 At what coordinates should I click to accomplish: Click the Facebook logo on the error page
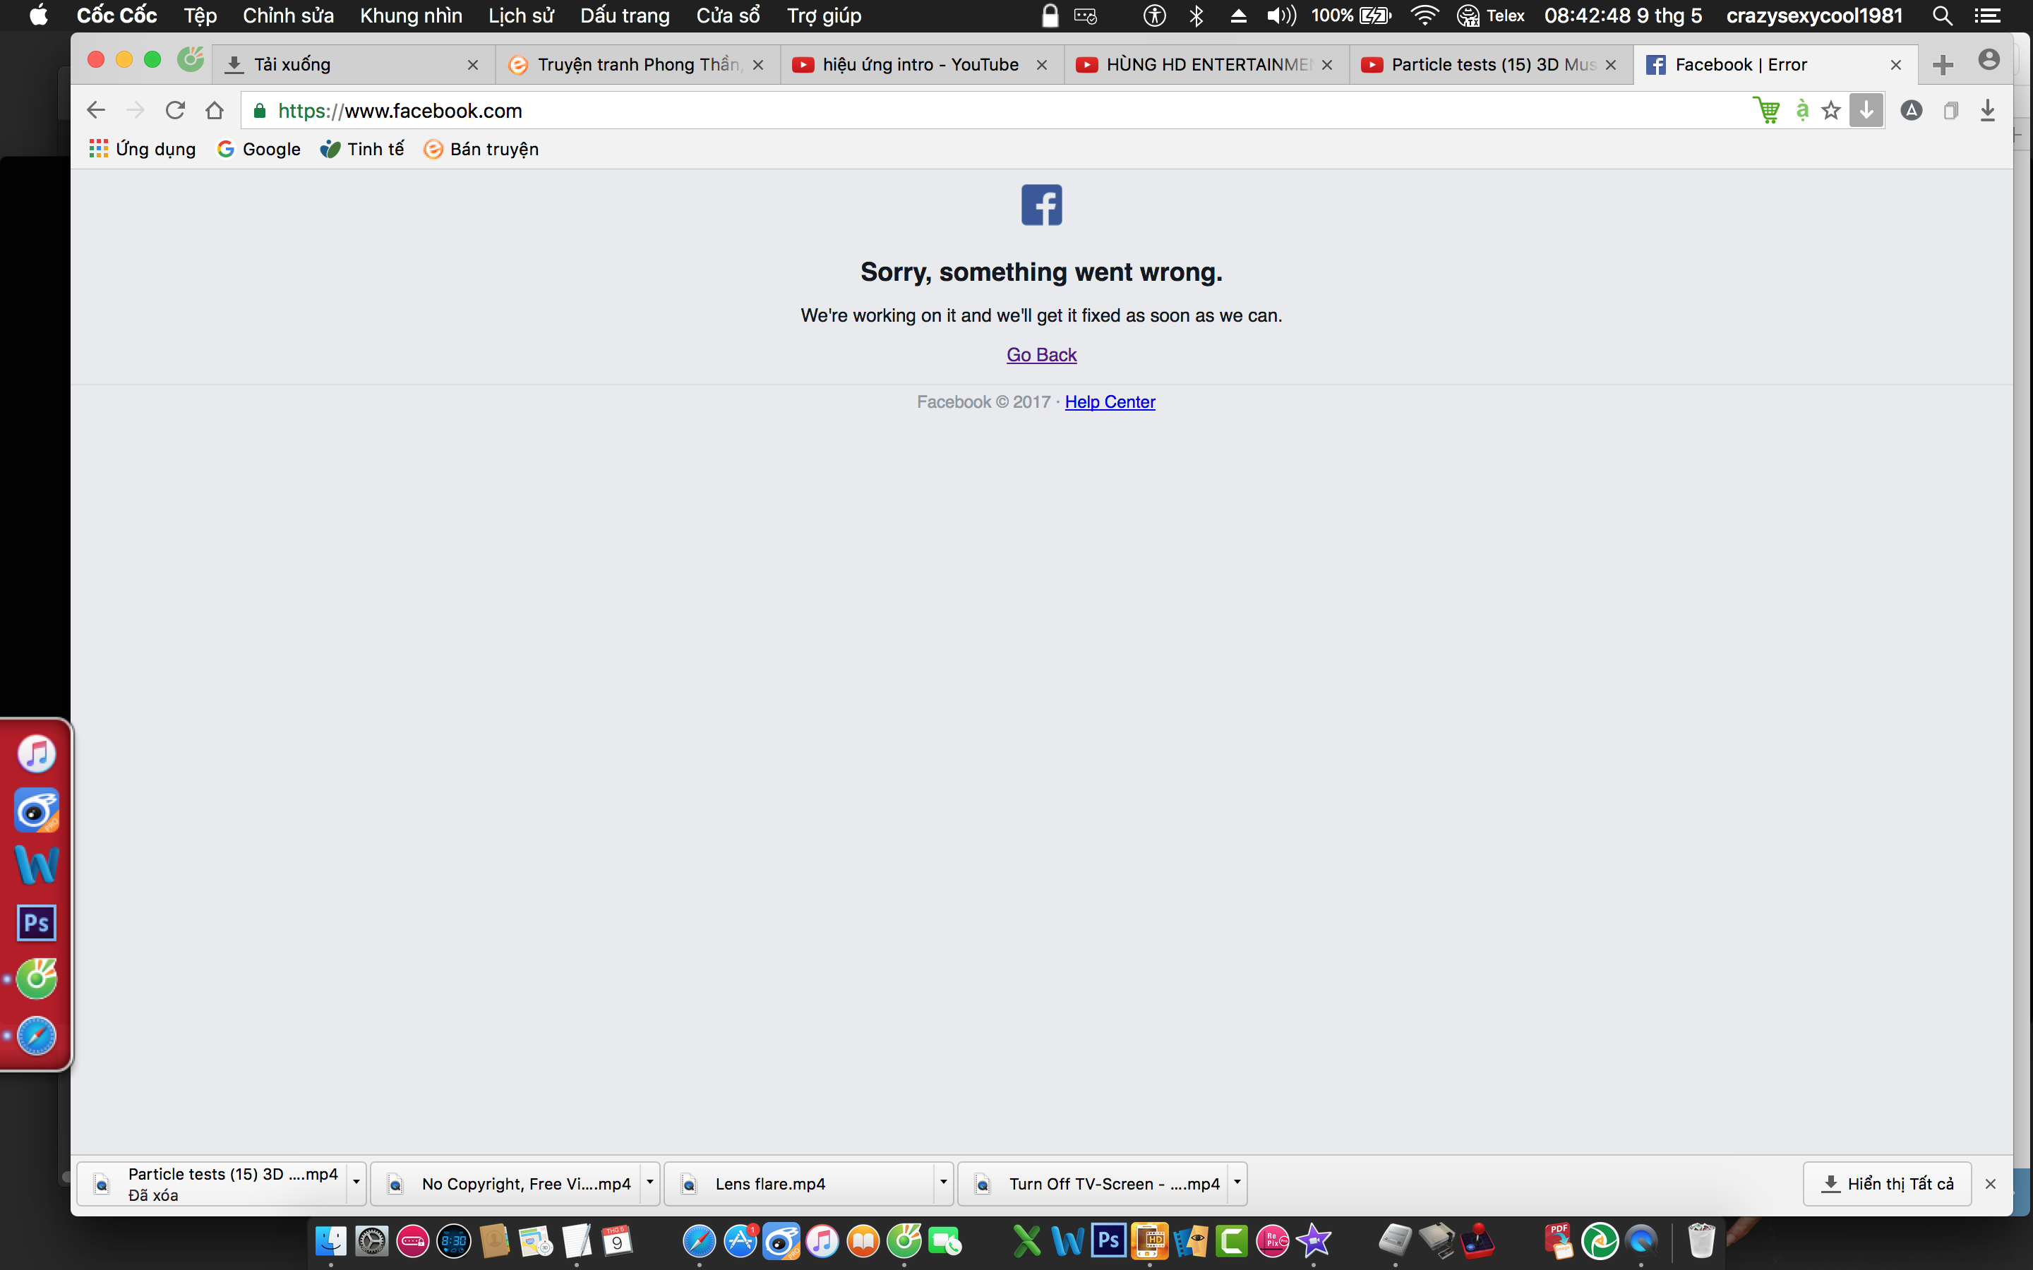click(1042, 205)
